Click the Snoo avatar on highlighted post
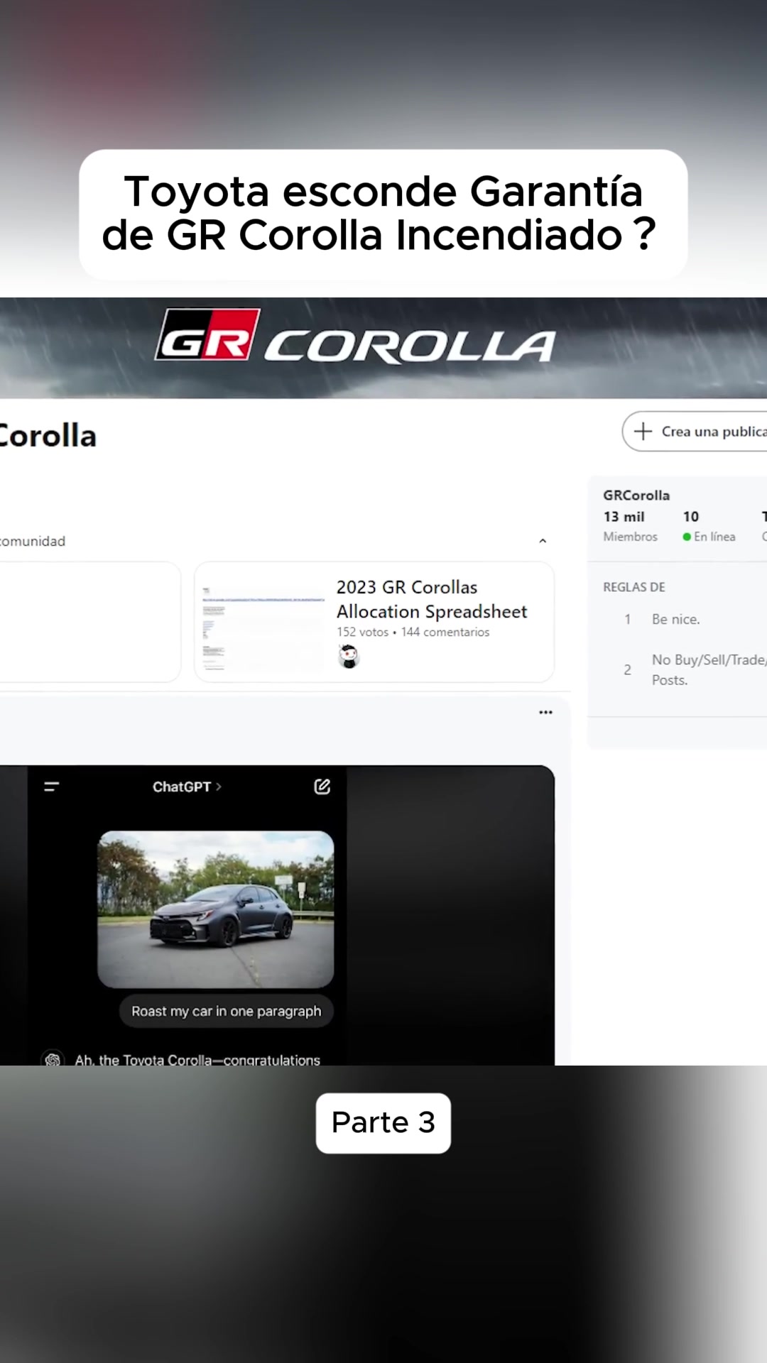The width and height of the screenshot is (767, 1363). pos(349,657)
